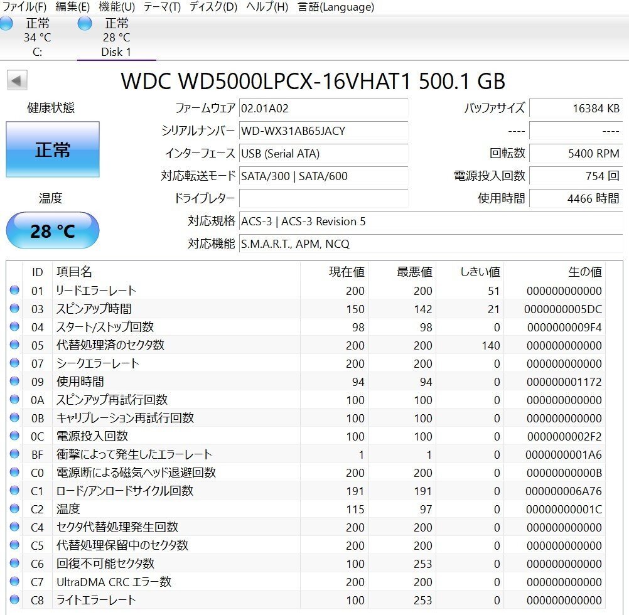Click the firmware field 02.01A02
The width and height of the screenshot is (629, 615).
click(323, 108)
